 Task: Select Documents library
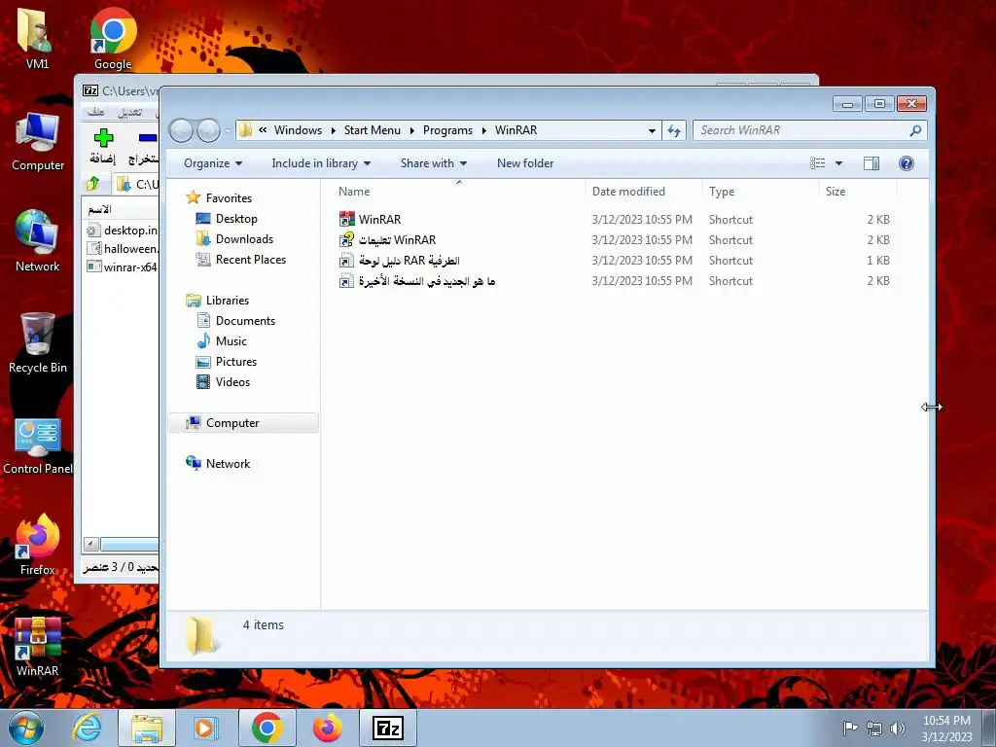point(235,321)
